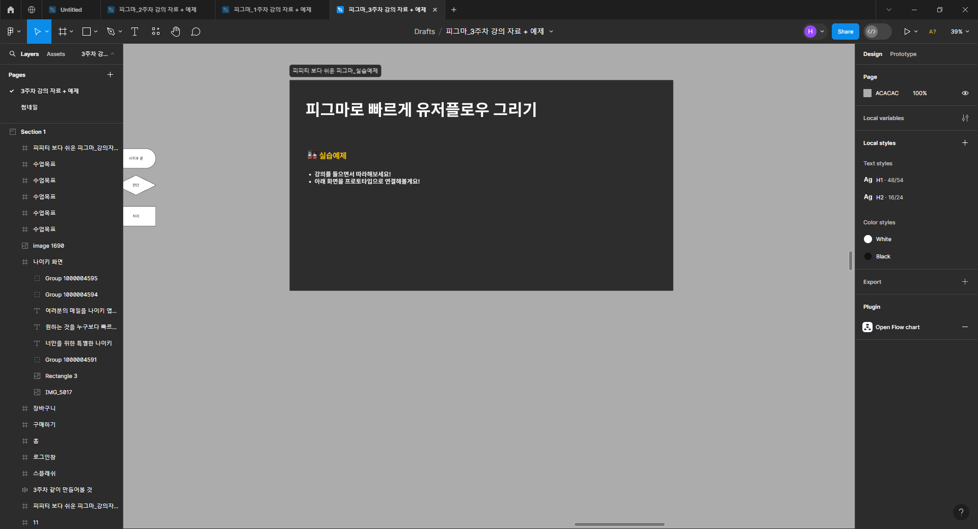The image size is (978, 529).
Task: Open the Untitled file tab
Action: 71,10
